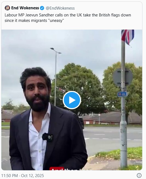Visit the @EndWokeness handle link

(60, 8)
